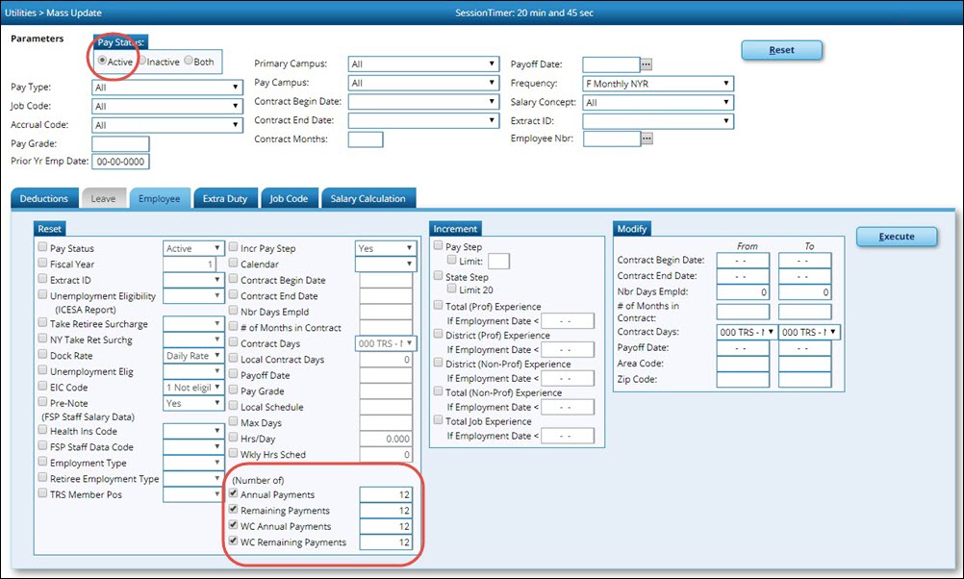The height and width of the screenshot is (579, 964).
Task: Go to the Extra Duty tab
Action: pyautogui.click(x=225, y=198)
